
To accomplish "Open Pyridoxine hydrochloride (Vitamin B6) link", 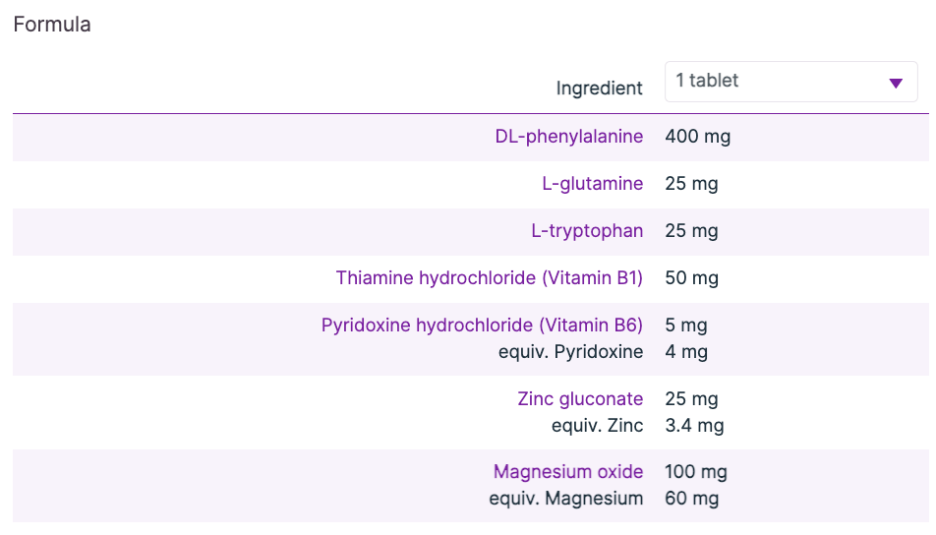I will point(482,326).
